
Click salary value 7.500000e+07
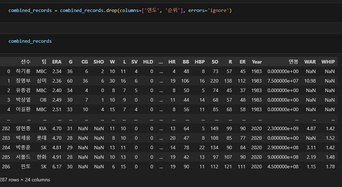[283, 81]
